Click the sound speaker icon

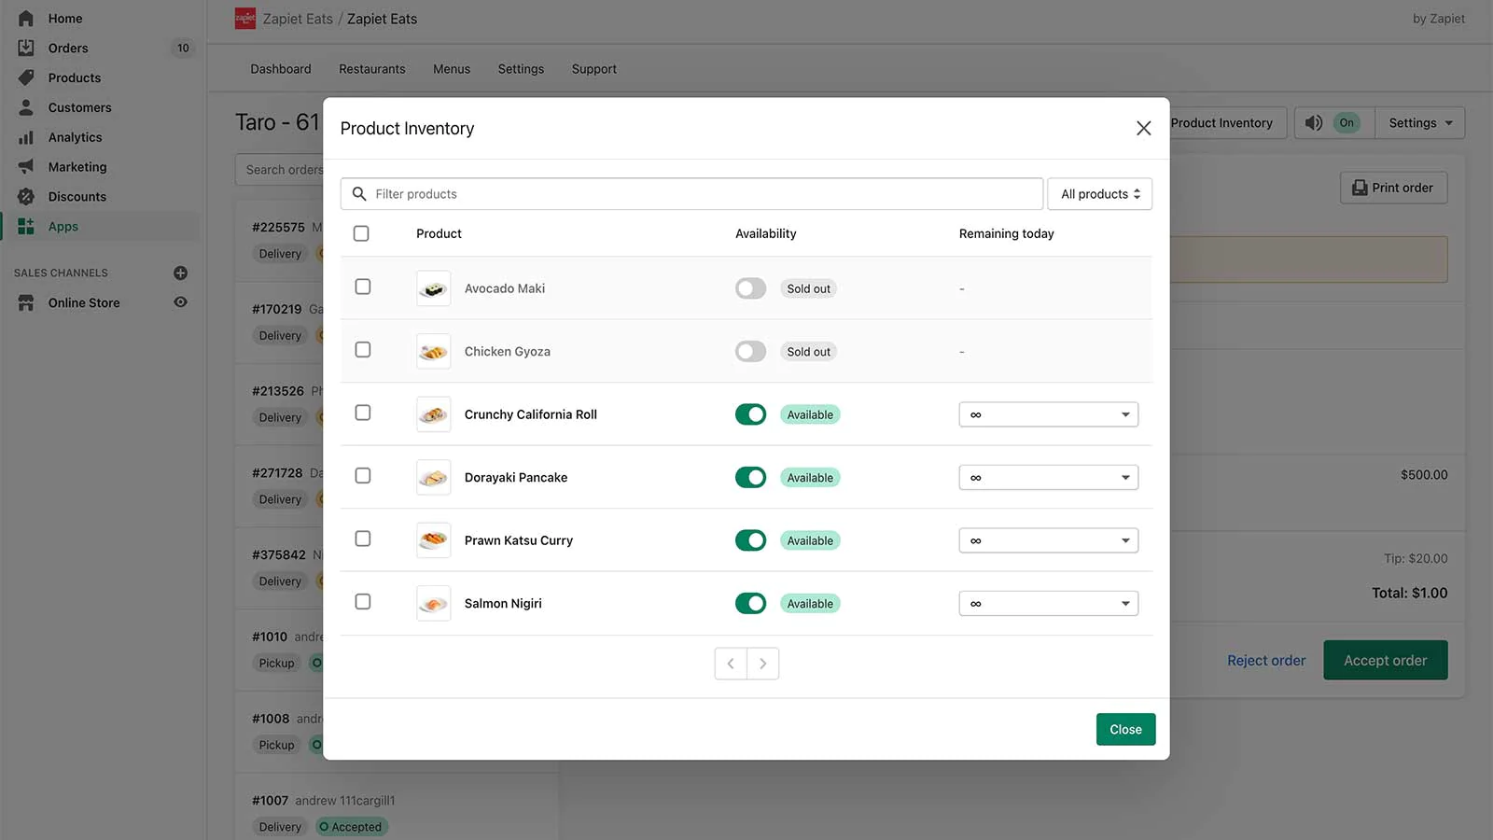(1314, 123)
